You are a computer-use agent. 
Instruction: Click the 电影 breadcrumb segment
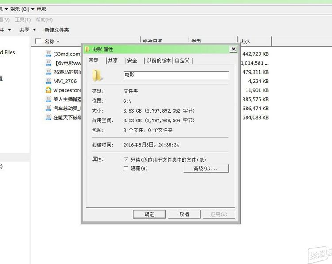click(42, 9)
